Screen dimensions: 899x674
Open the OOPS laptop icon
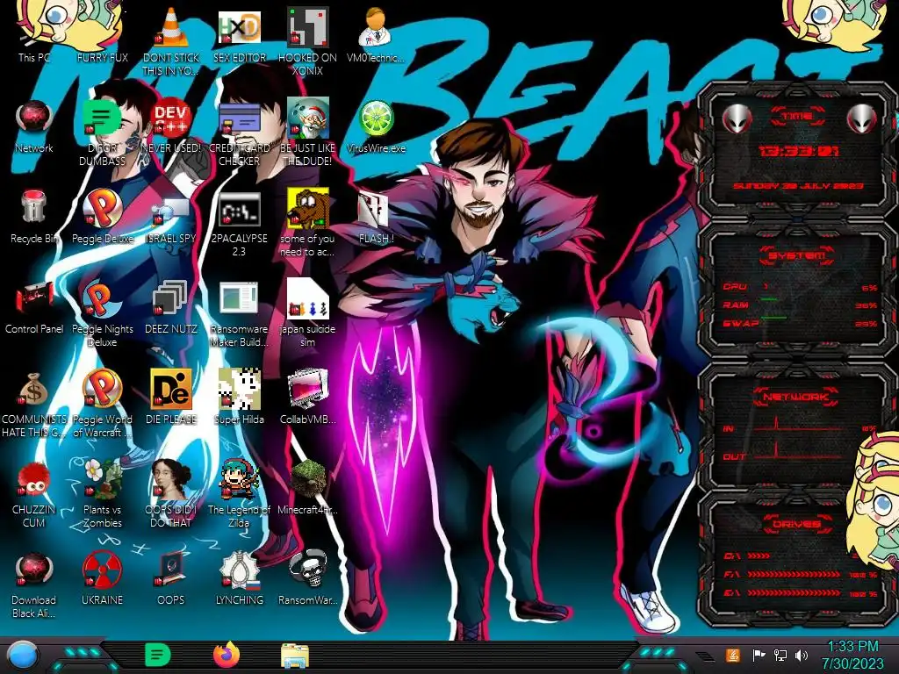pos(171,570)
